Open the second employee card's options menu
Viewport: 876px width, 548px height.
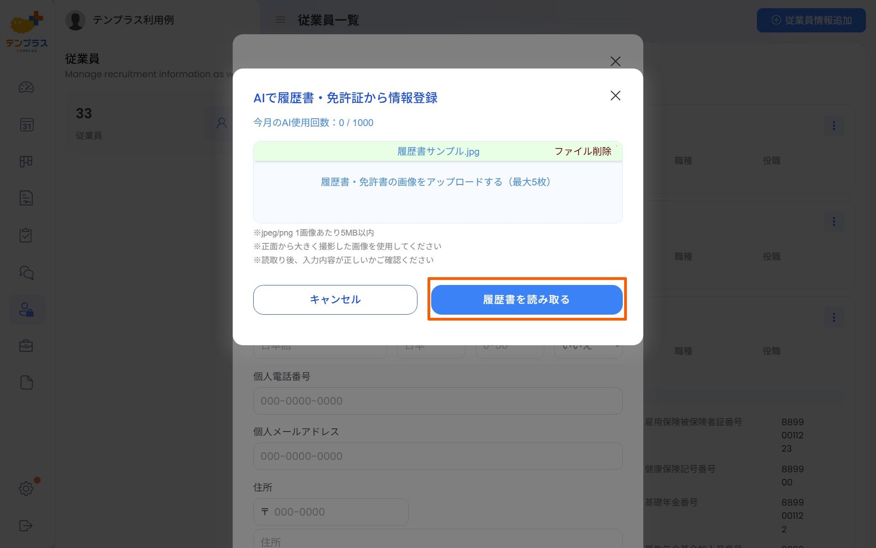[834, 221]
